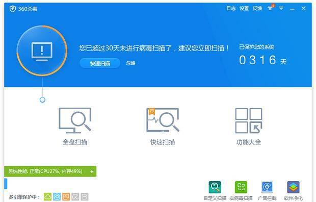Close the 360杀毒 window
The height and width of the screenshot is (202, 316).
(303, 8)
